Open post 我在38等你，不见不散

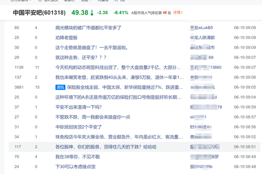pyautogui.click(x=78, y=157)
